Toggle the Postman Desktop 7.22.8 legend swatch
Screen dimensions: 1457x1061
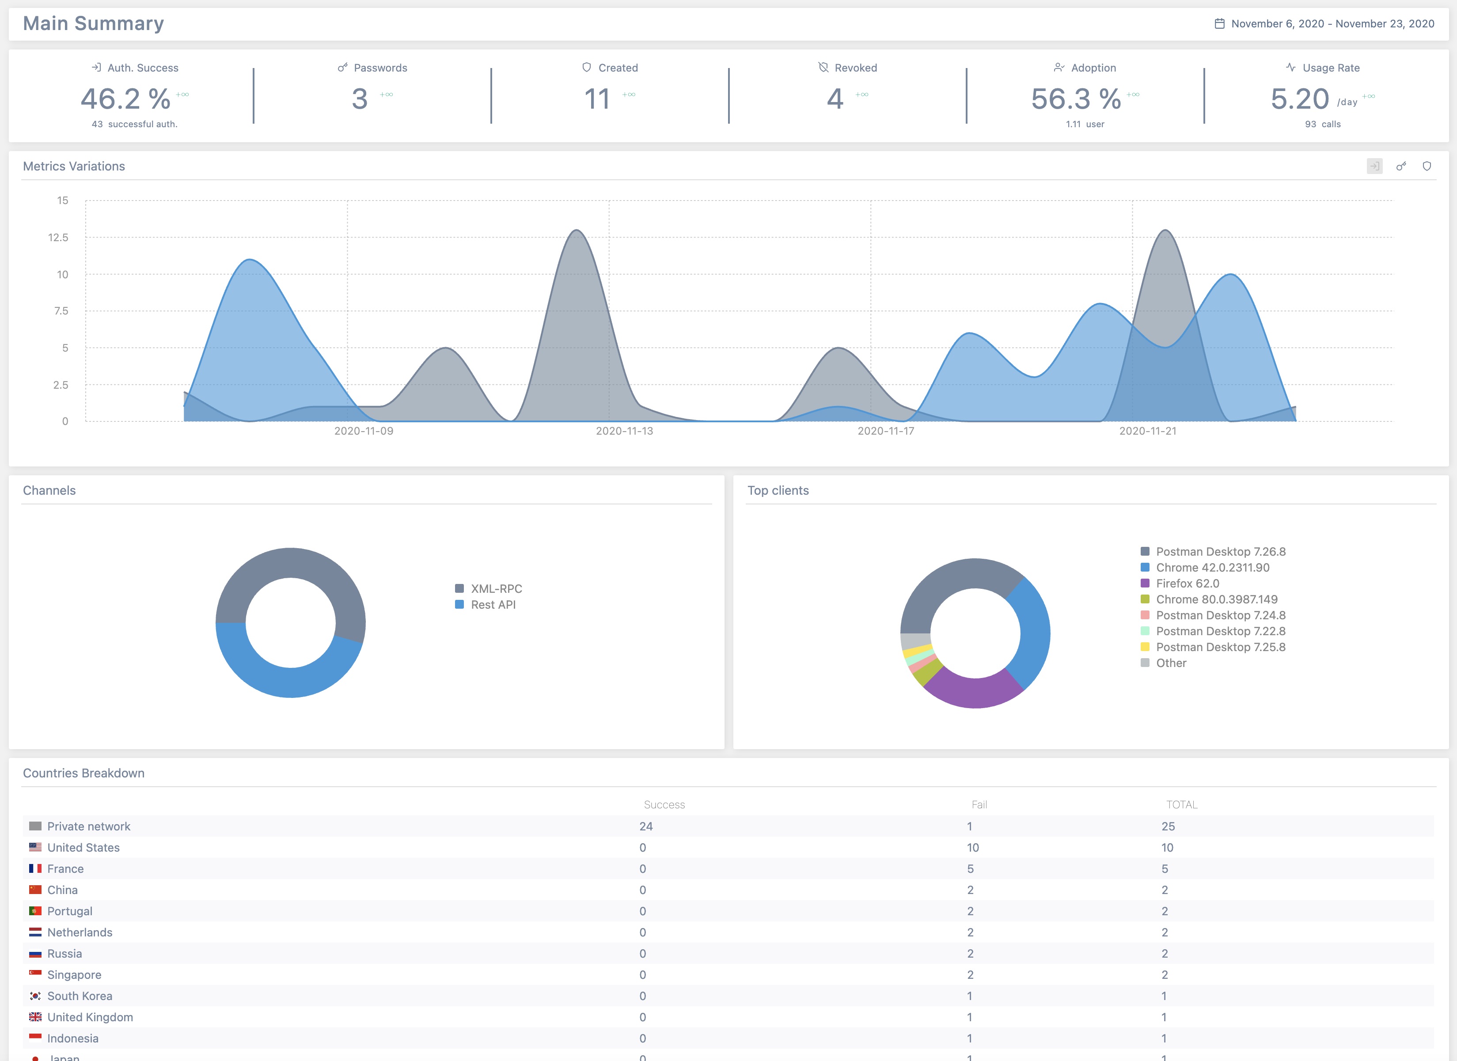pos(1145,631)
